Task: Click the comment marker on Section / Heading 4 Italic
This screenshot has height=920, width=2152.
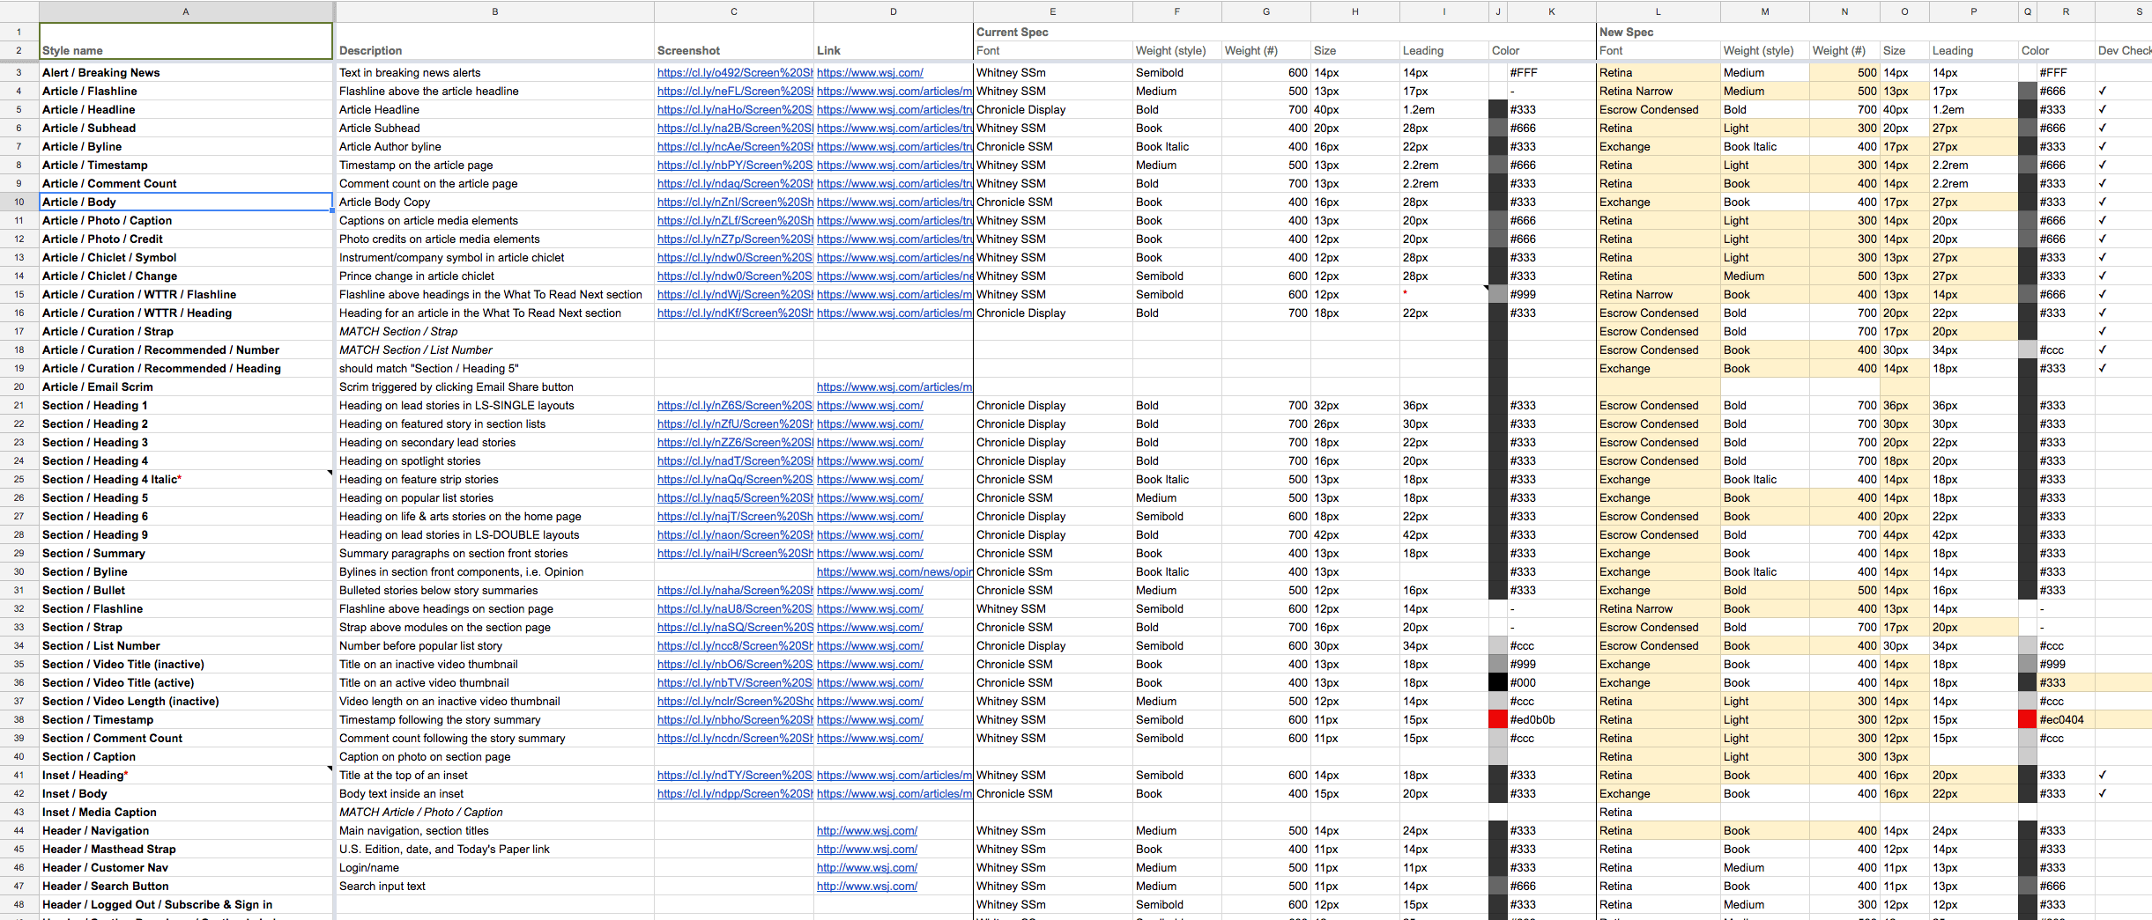Action: coord(330,474)
